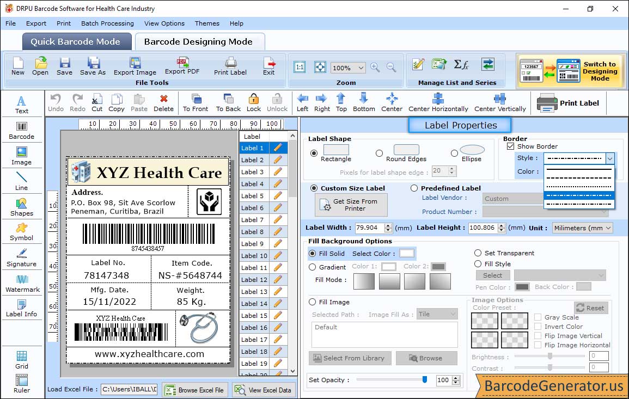Open the border Style dropdown arrow
The image size is (629, 399).
tap(610, 158)
